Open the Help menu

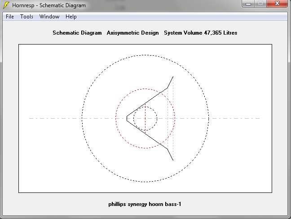point(71,17)
